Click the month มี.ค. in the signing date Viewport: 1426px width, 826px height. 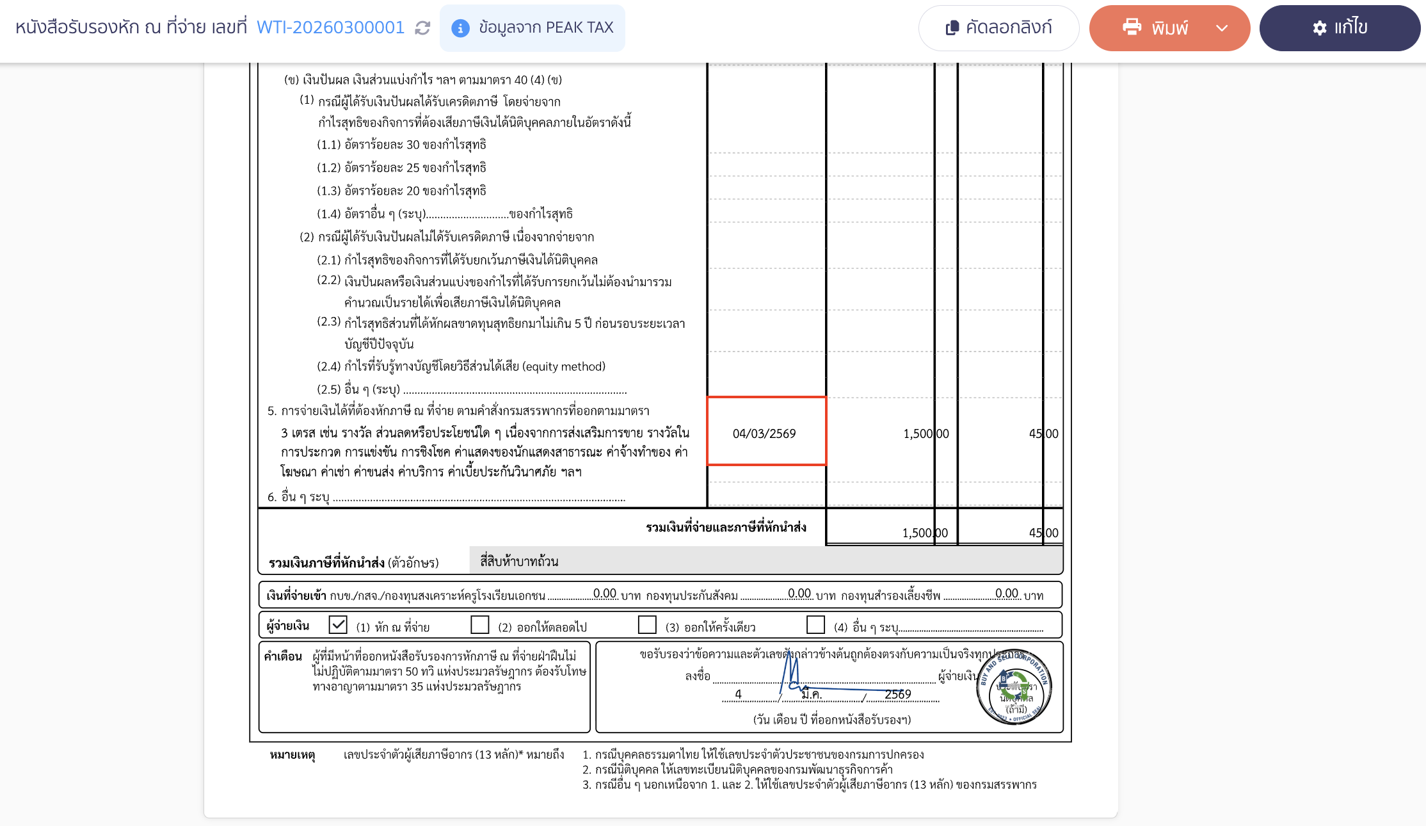[x=812, y=694]
